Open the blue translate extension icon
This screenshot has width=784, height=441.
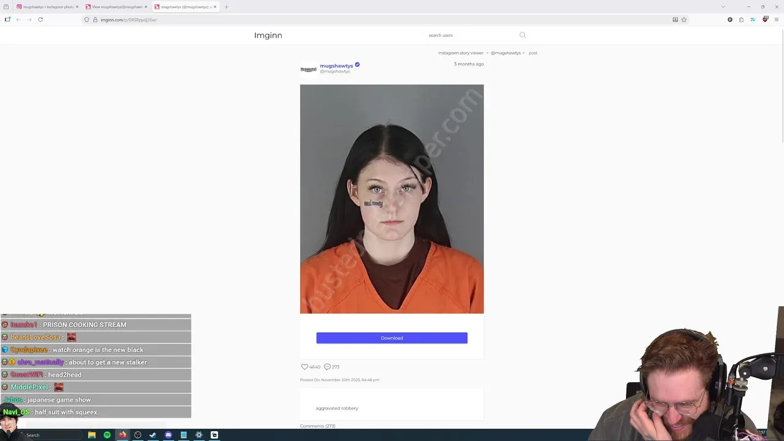click(x=753, y=20)
